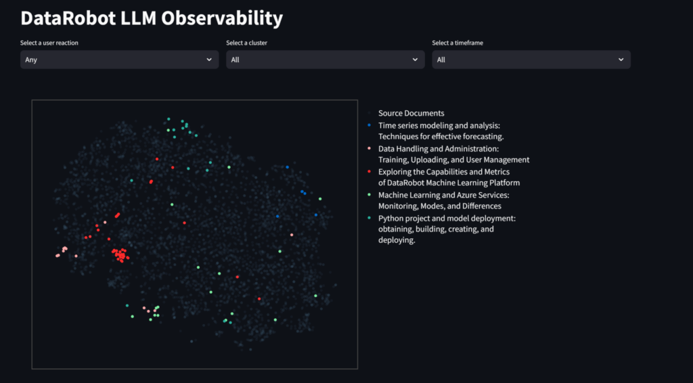Click the DataRobot LLM Observability page title

(152, 18)
